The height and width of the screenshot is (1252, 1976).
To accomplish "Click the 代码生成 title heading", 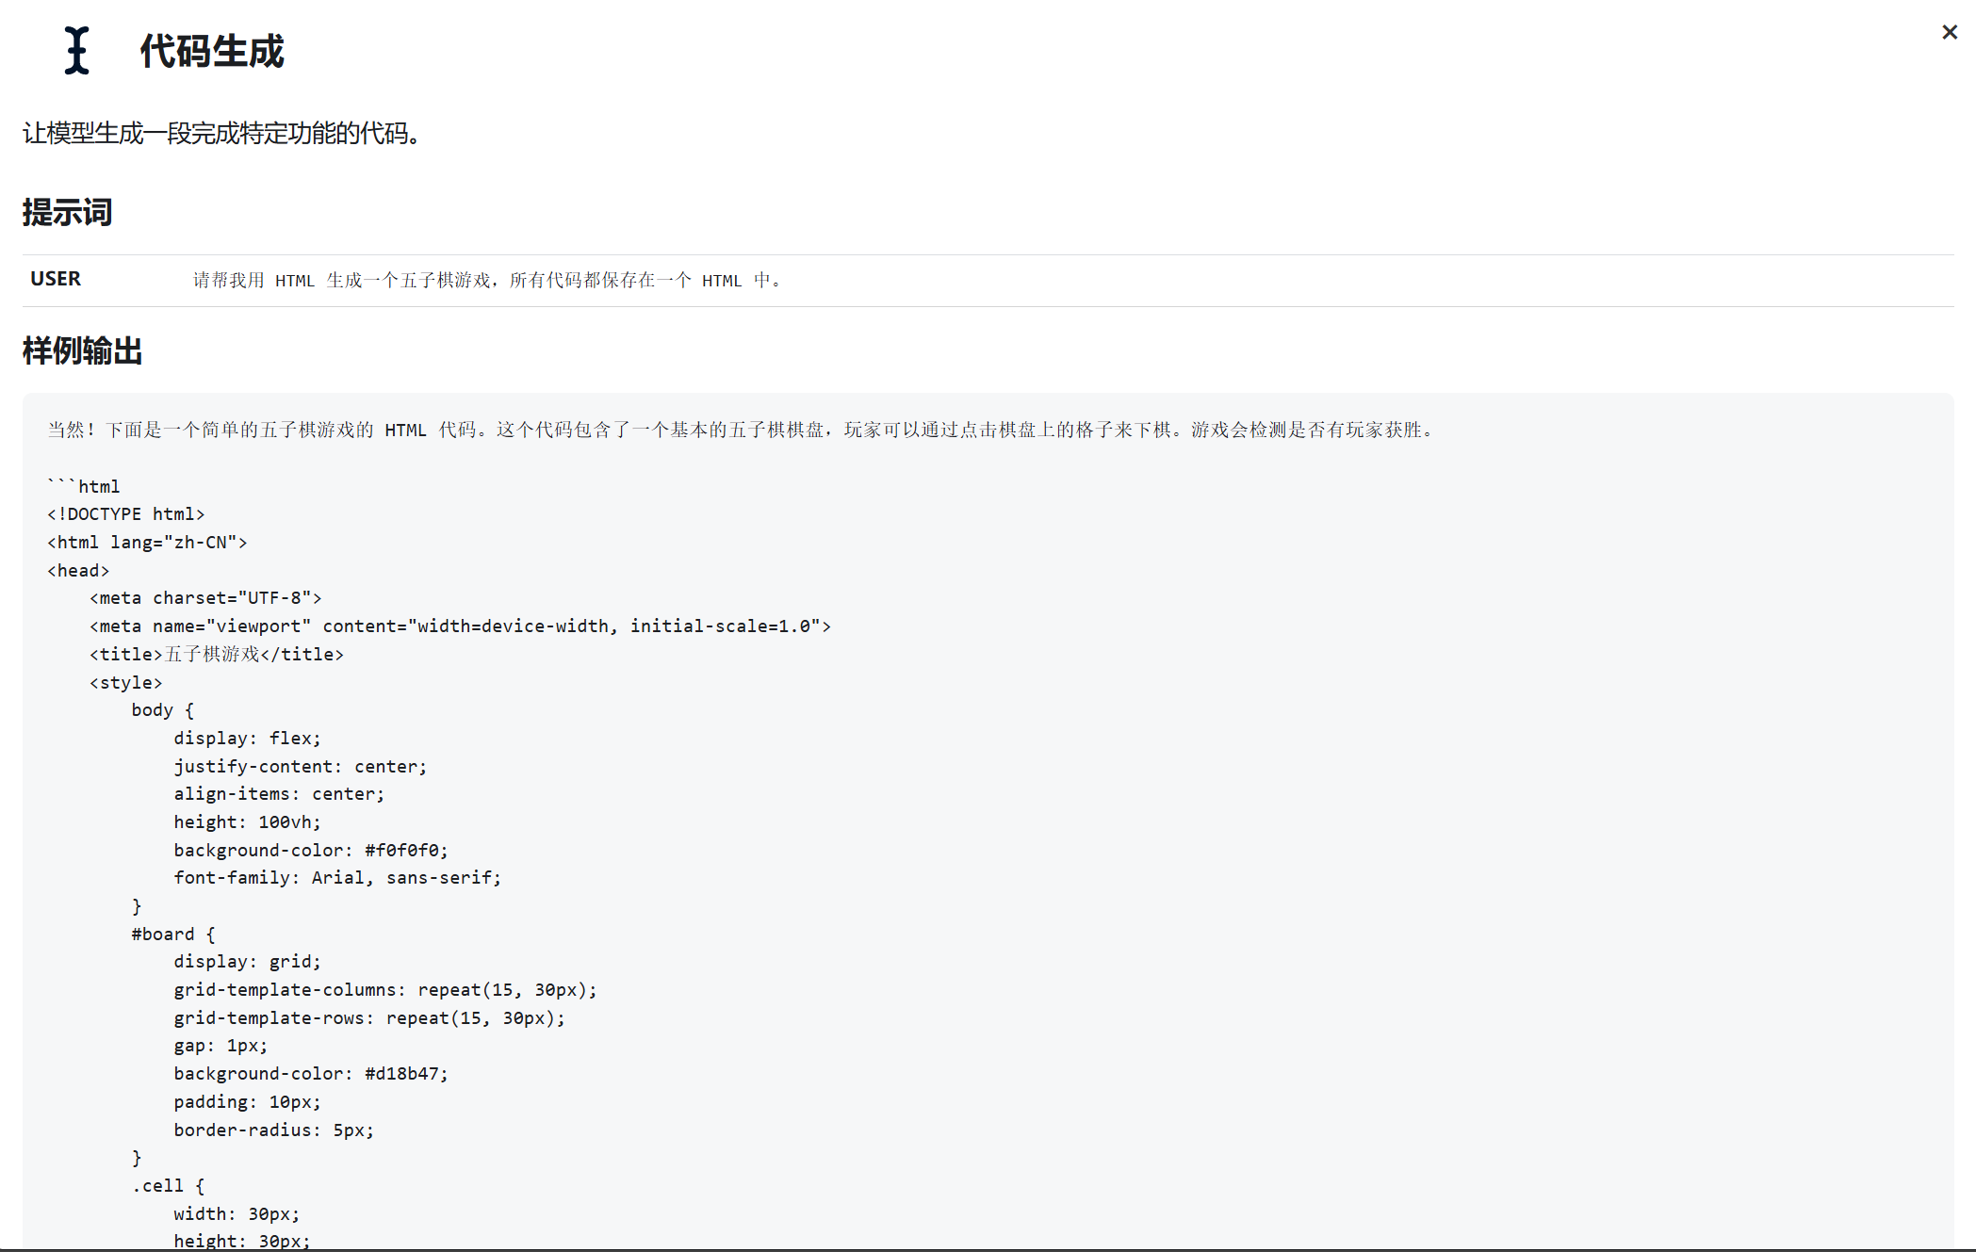I will click(211, 52).
